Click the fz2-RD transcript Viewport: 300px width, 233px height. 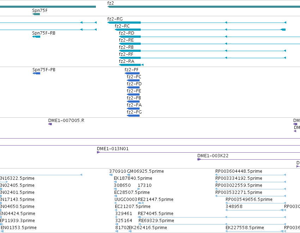point(209,37)
